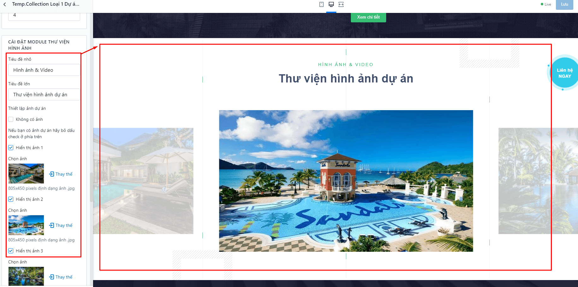Select the desktop preview icon
Image resolution: width=578 pixels, height=287 pixels.
pos(331,4)
